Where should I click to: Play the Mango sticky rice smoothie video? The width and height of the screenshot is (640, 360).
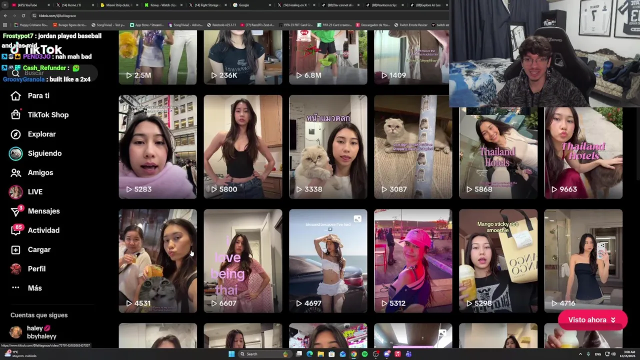(x=498, y=261)
